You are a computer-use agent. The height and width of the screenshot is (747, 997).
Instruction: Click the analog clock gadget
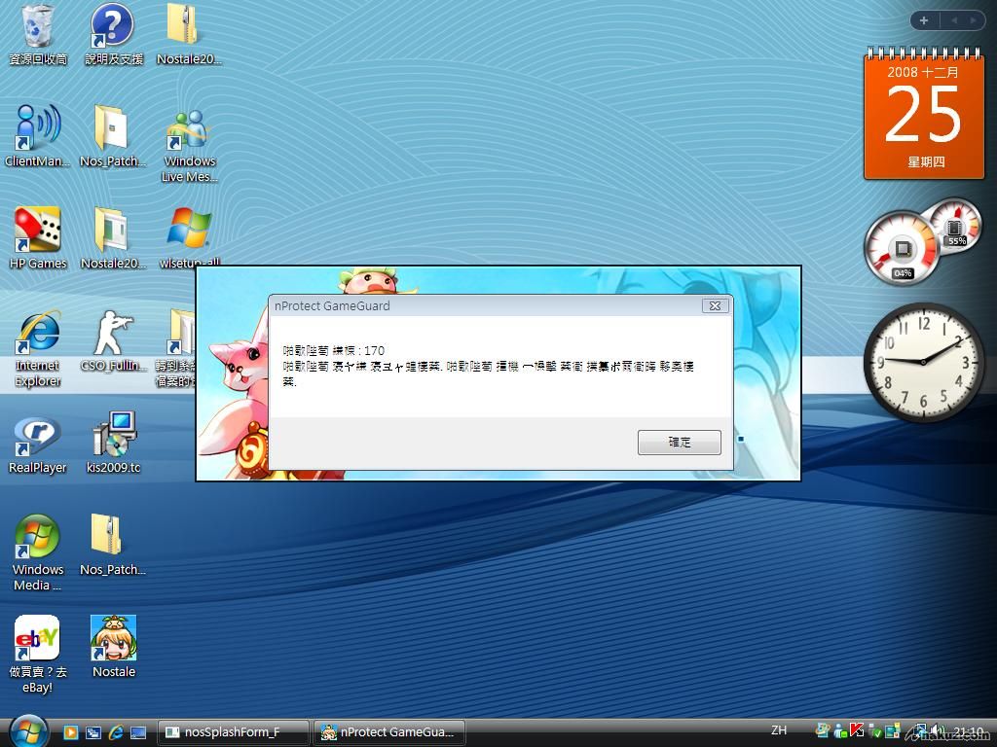pyautogui.click(x=924, y=362)
